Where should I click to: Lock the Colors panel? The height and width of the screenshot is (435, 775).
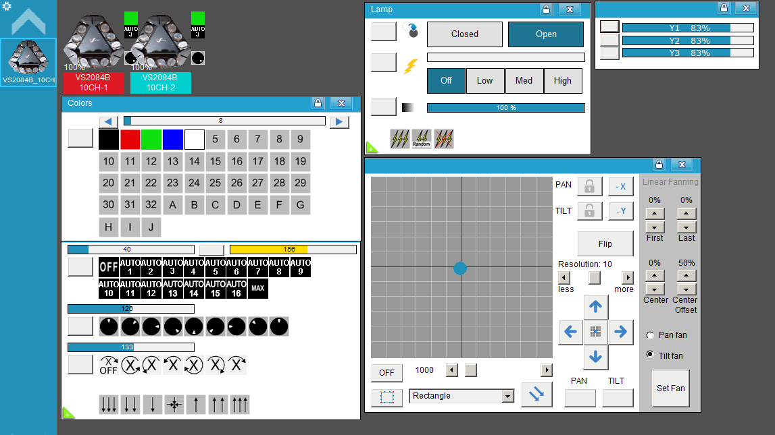coord(318,103)
